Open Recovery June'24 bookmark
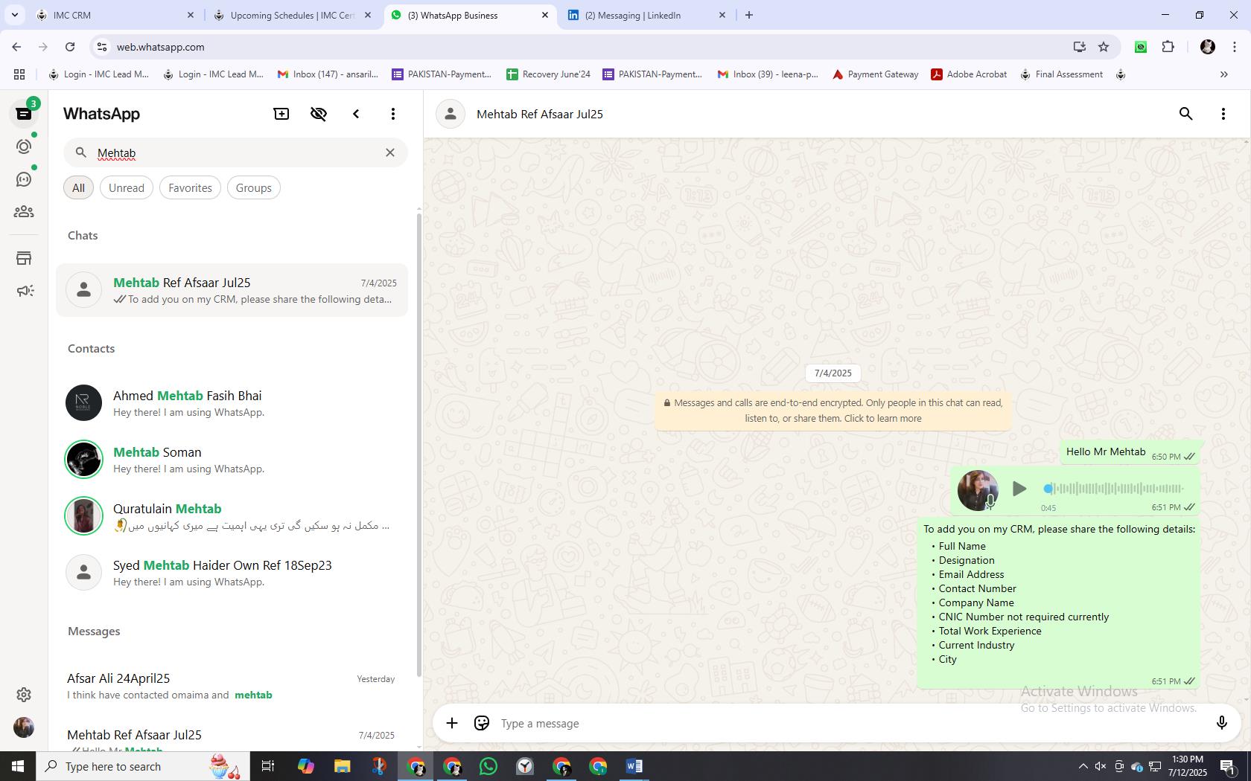This screenshot has height=781, width=1251. pos(548,74)
